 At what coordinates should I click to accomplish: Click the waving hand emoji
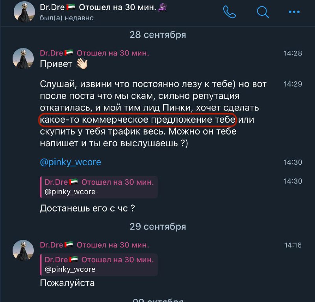[82, 64]
